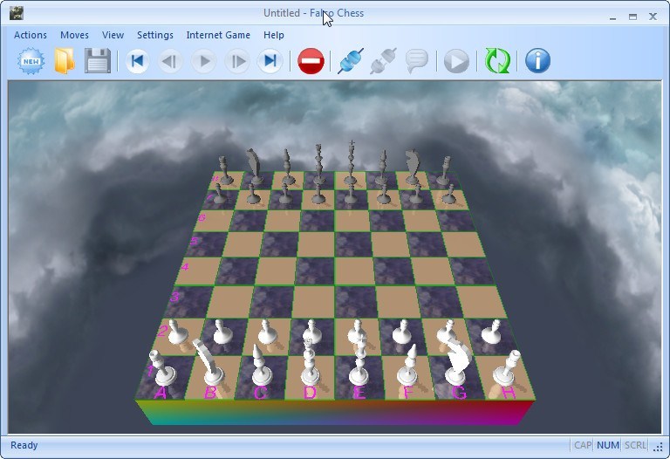Play moves forward triangle button

(x=203, y=61)
